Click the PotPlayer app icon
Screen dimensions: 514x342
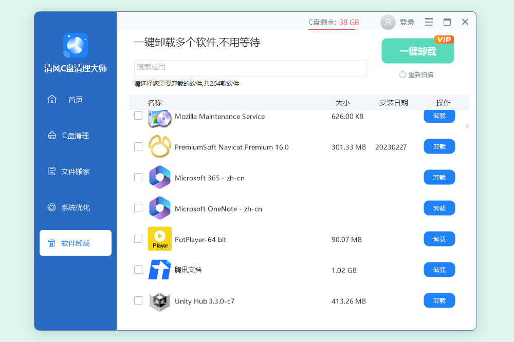click(x=160, y=239)
